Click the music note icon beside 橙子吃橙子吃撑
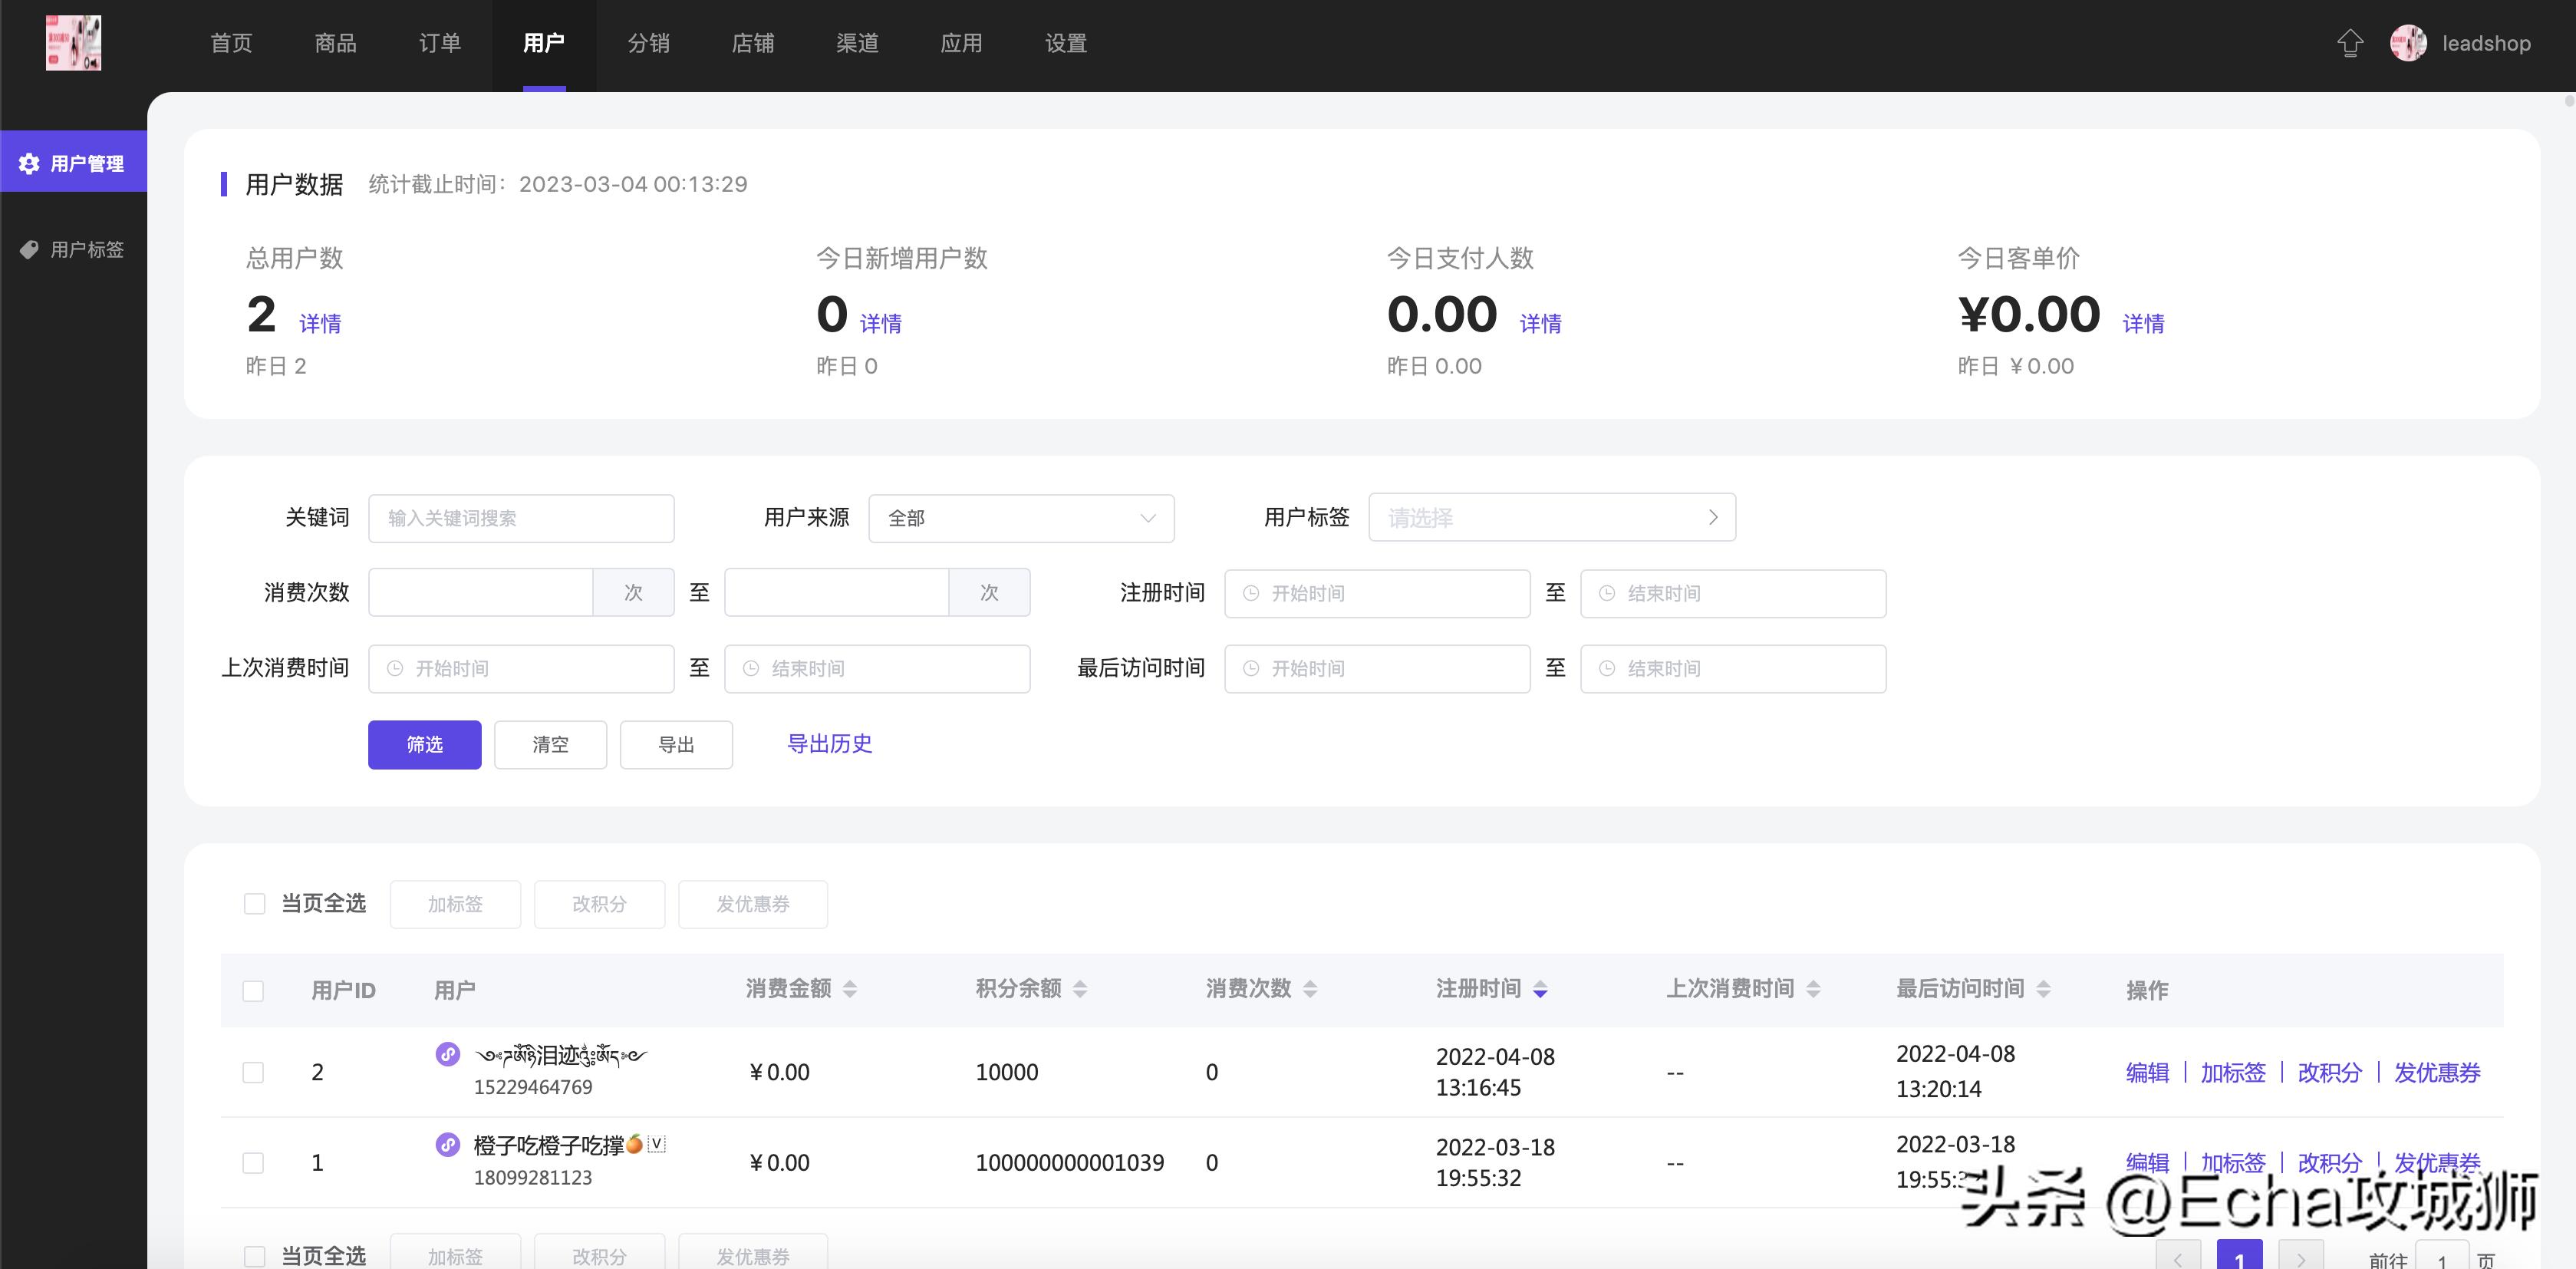 447,1145
